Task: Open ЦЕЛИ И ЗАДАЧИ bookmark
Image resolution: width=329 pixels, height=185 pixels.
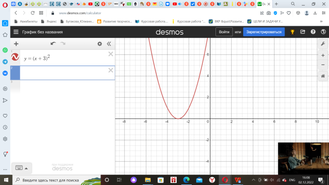Action: [265, 21]
